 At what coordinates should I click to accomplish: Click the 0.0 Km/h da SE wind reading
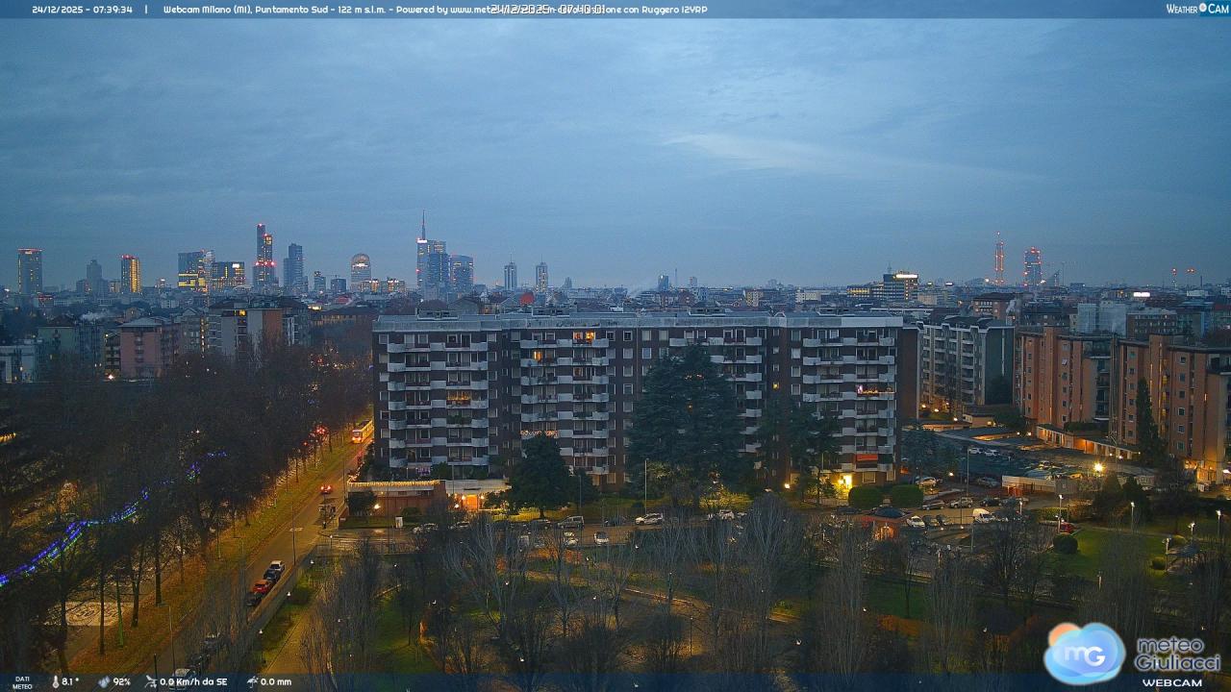point(193,681)
